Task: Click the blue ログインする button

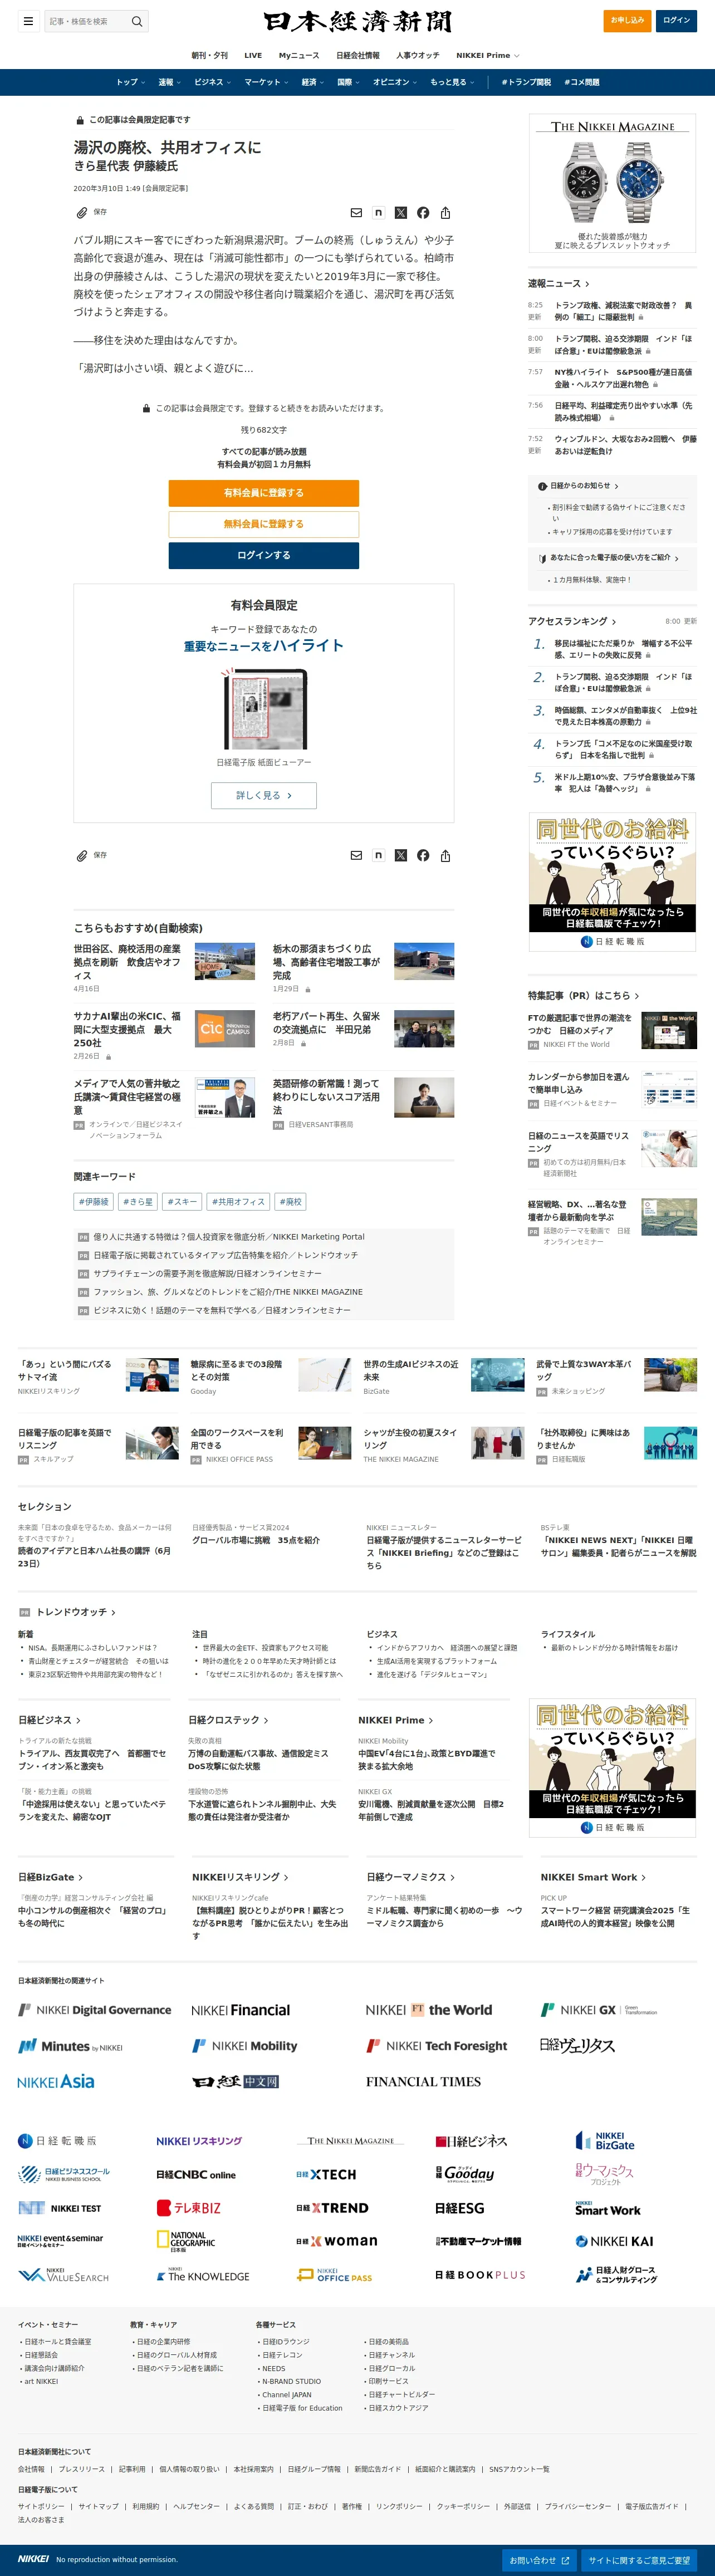Action: [x=263, y=555]
